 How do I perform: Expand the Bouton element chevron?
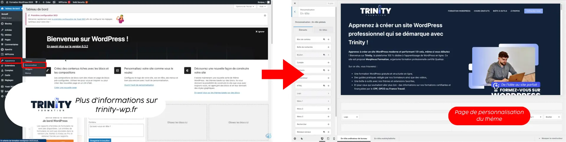tap(328, 55)
